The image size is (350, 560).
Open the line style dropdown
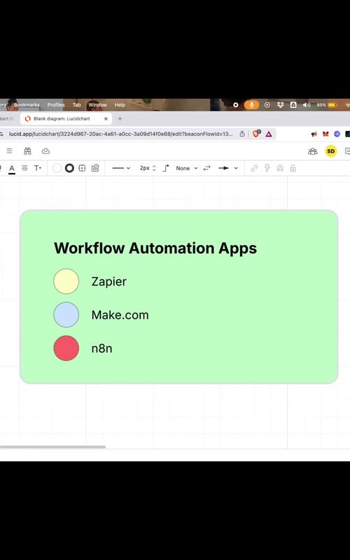pyautogui.click(x=121, y=168)
